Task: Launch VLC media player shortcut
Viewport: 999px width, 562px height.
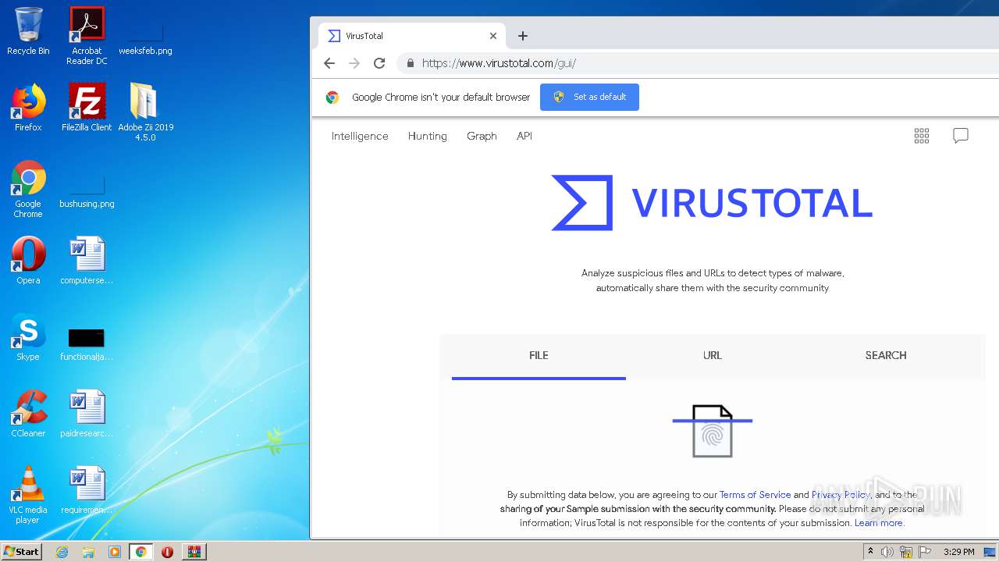Action: point(28,495)
